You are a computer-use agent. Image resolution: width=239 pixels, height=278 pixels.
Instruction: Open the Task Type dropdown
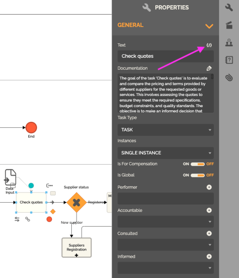click(165, 130)
